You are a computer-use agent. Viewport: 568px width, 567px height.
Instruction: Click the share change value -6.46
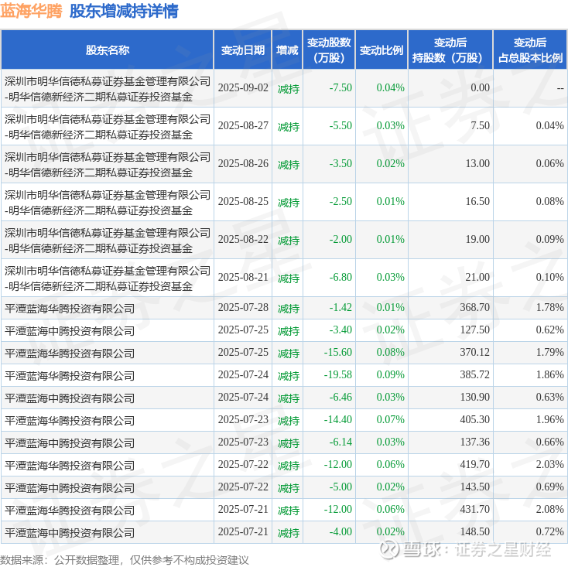click(340, 397)
